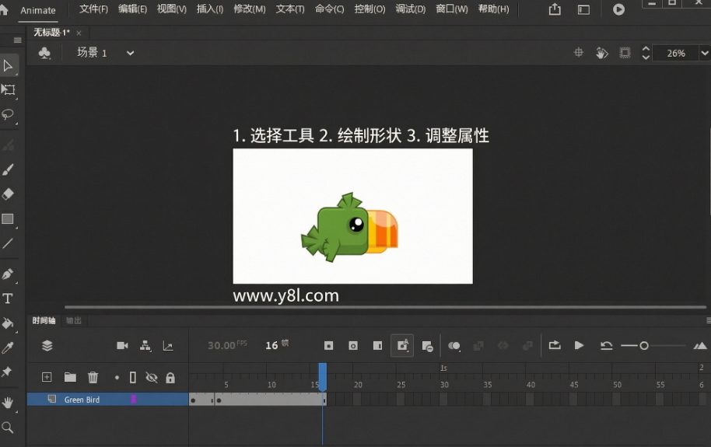Open the 视图(V) menu

click(x=171, y=9)
